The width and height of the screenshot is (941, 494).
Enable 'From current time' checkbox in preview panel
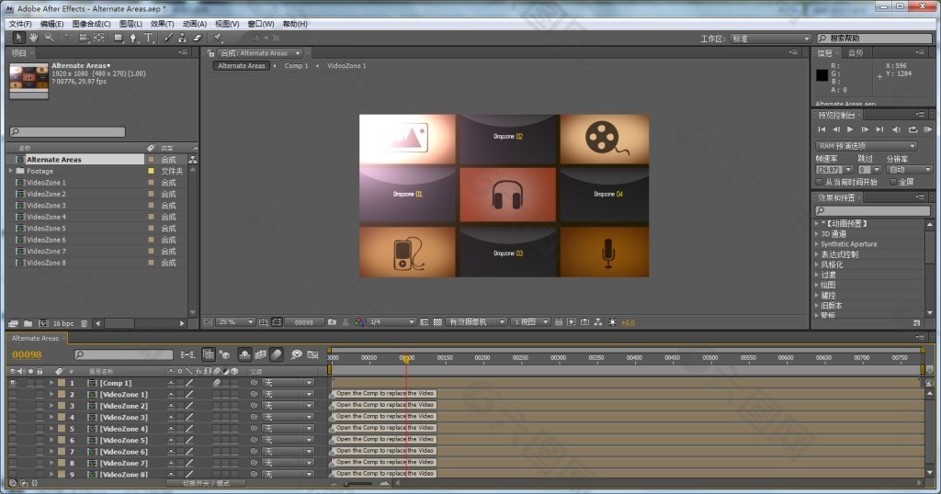coord(819,182)
